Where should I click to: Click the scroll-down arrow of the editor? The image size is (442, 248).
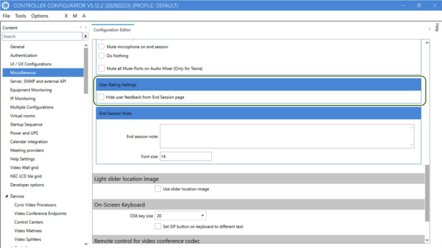click(427, 240)
